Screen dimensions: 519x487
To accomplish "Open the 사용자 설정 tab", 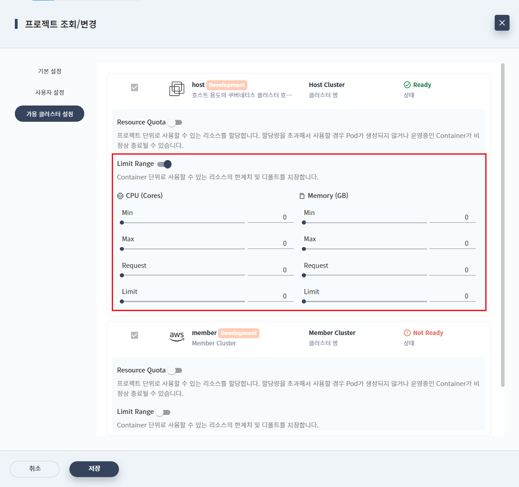I will point(50,92).
